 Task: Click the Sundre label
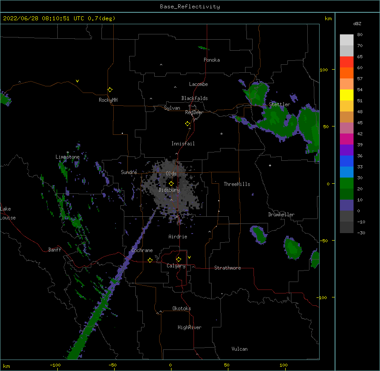coord(129,172)
